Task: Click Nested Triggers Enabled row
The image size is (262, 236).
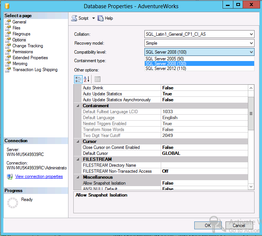Action: point(165,124)
